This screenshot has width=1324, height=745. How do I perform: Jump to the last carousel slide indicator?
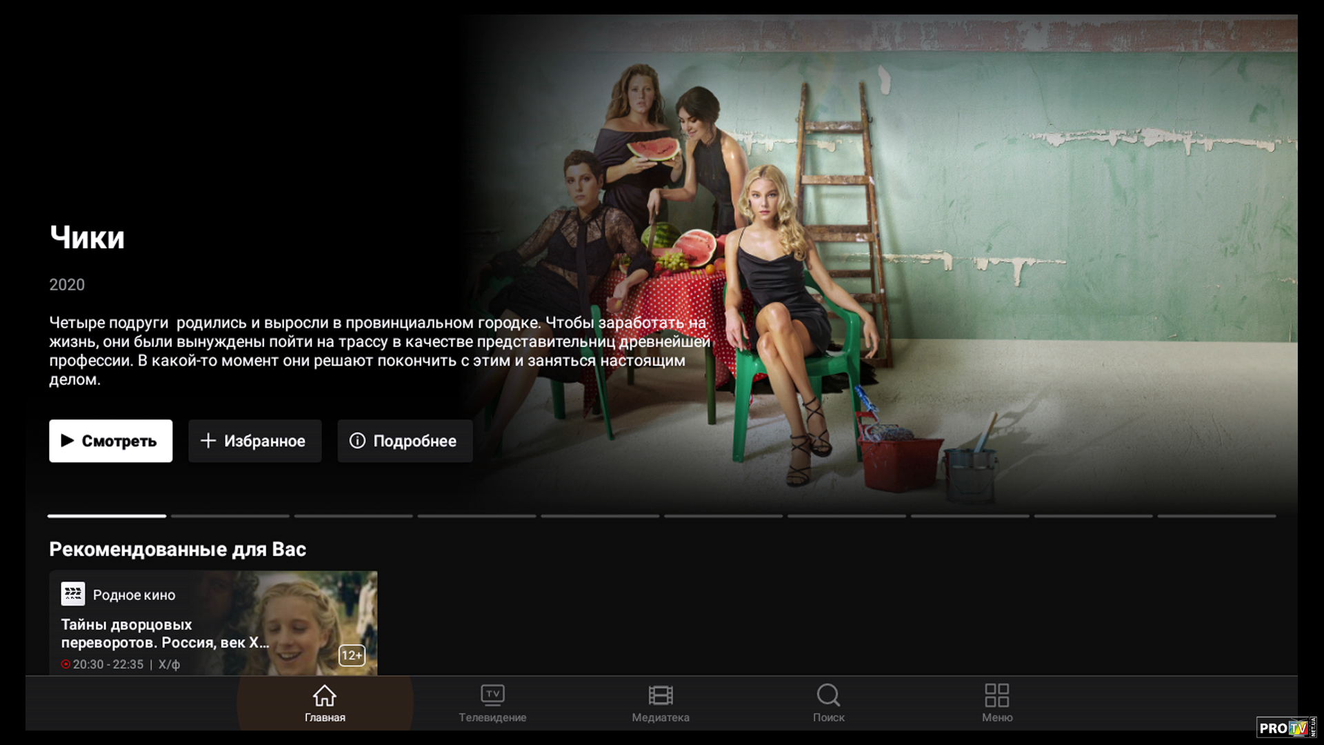(1216, 516)
